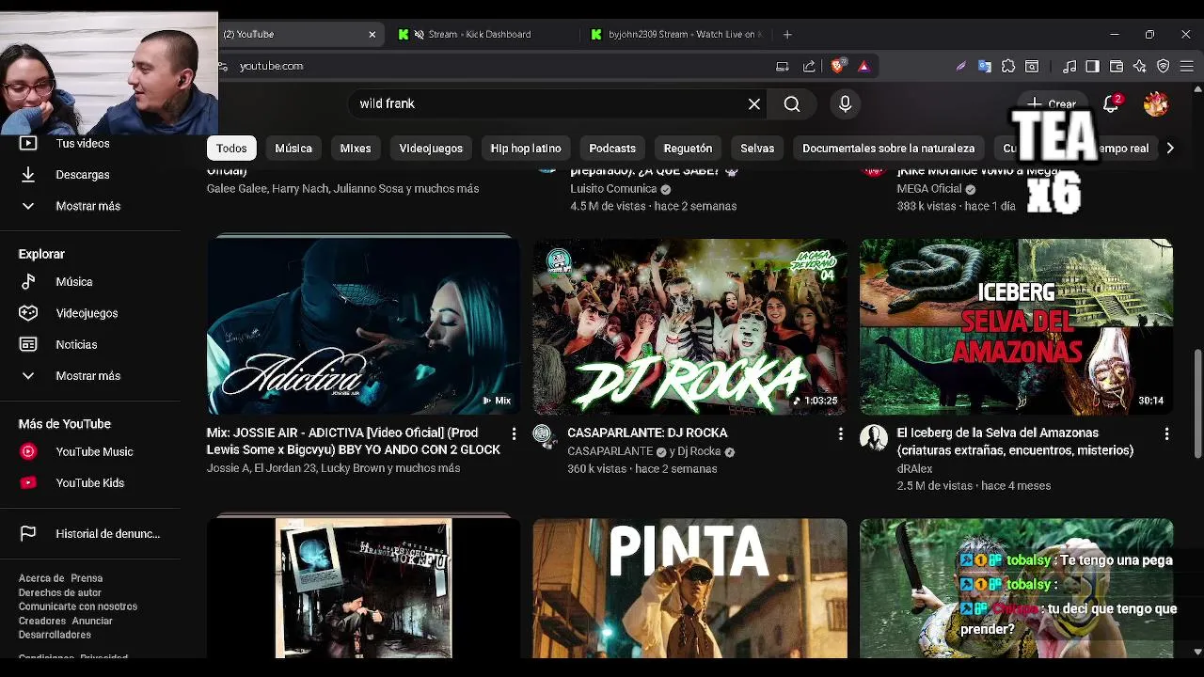The image size is (1204, 677).
Task: Select the Videojuegos filter chip
Action: click(x=431, y=149)
